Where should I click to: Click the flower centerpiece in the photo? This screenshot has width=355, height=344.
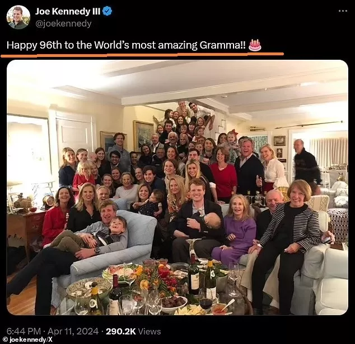[x=158, y=278]
